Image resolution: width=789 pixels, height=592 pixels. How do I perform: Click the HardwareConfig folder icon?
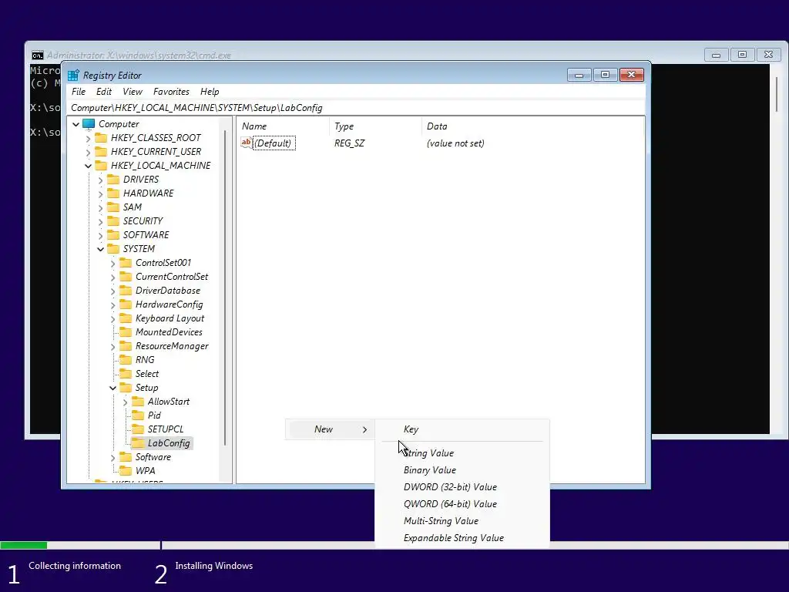[x=126, y=304]
